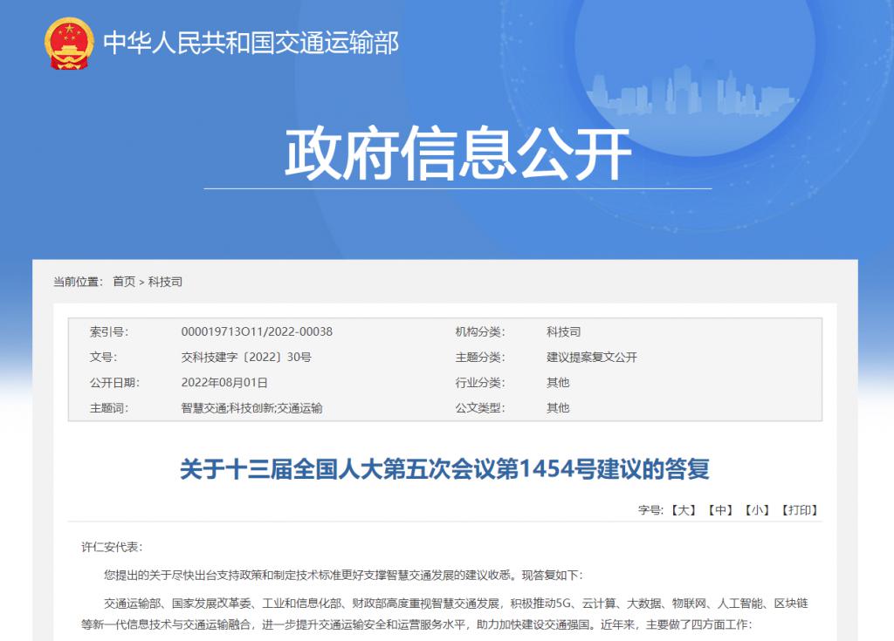Click the 政府信息公开 banner heading
Viewport: 894px width, 641px height.
coord(457,154)
